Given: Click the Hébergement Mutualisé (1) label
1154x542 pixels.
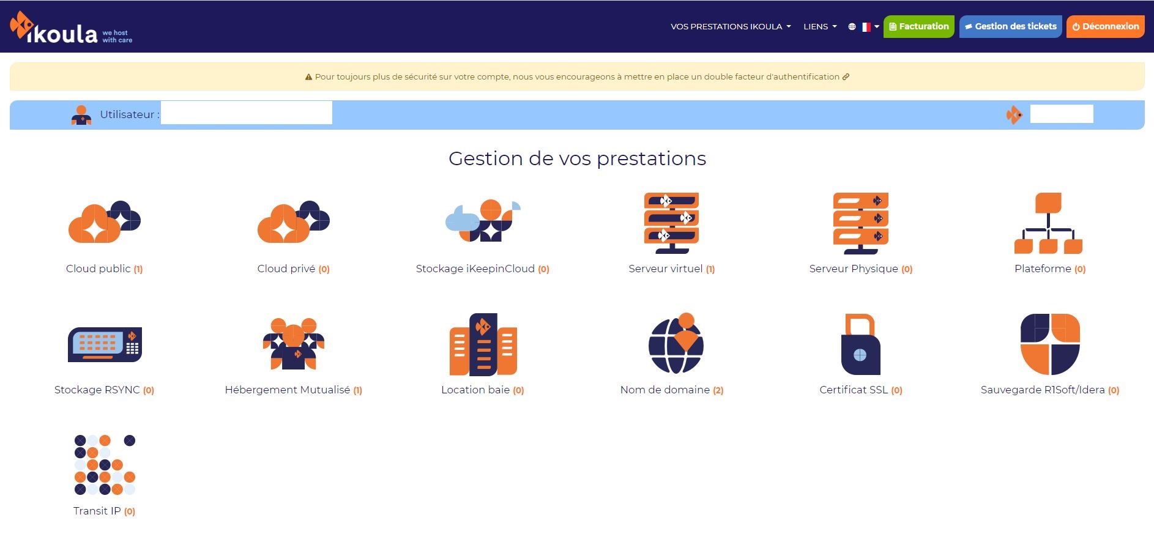Looking at the screenshot, I should tap(294, 390).
